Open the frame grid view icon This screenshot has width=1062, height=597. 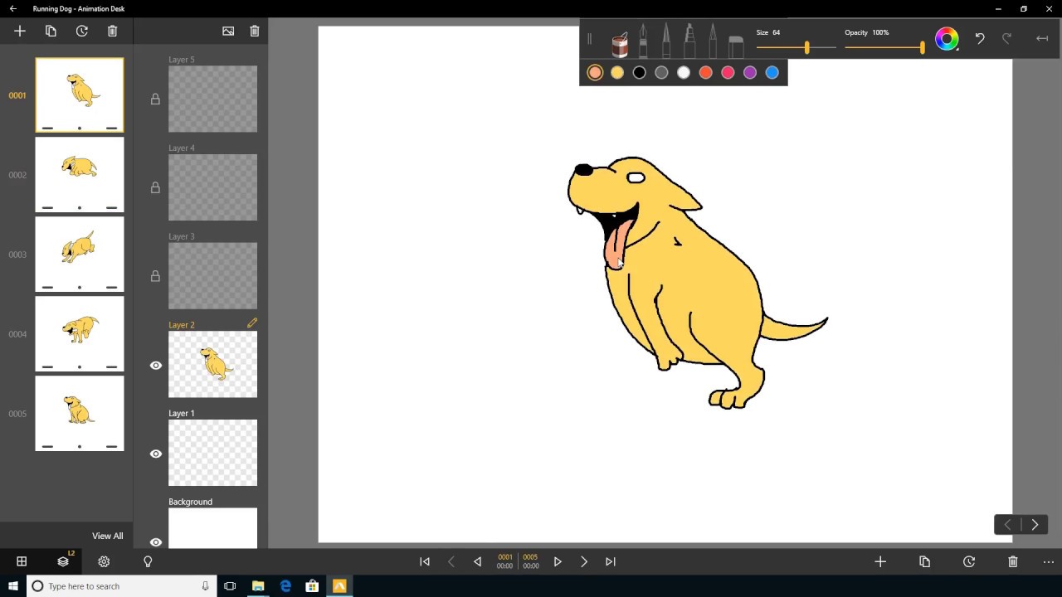[x=22, y=561]
